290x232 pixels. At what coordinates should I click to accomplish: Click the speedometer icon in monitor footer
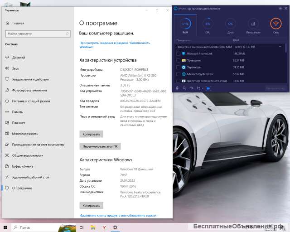pos(192,88)
